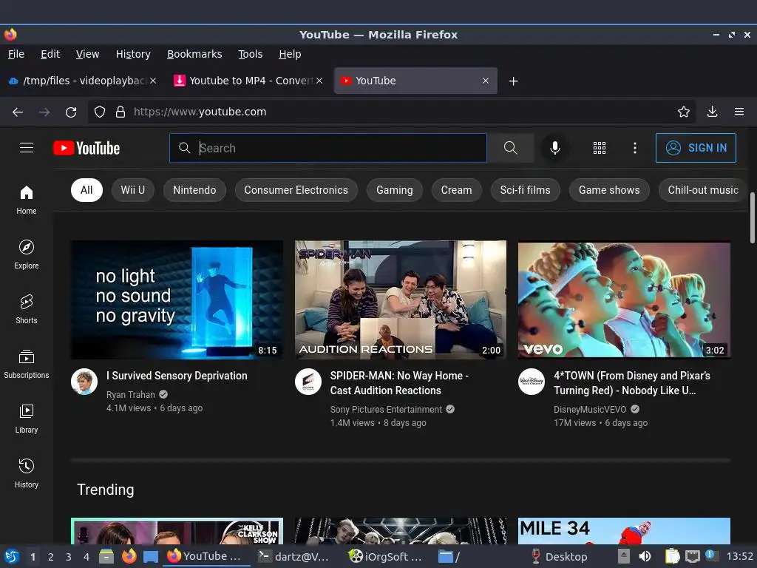
Task: Open Shorts in sidebar
Action: (27, 309)
